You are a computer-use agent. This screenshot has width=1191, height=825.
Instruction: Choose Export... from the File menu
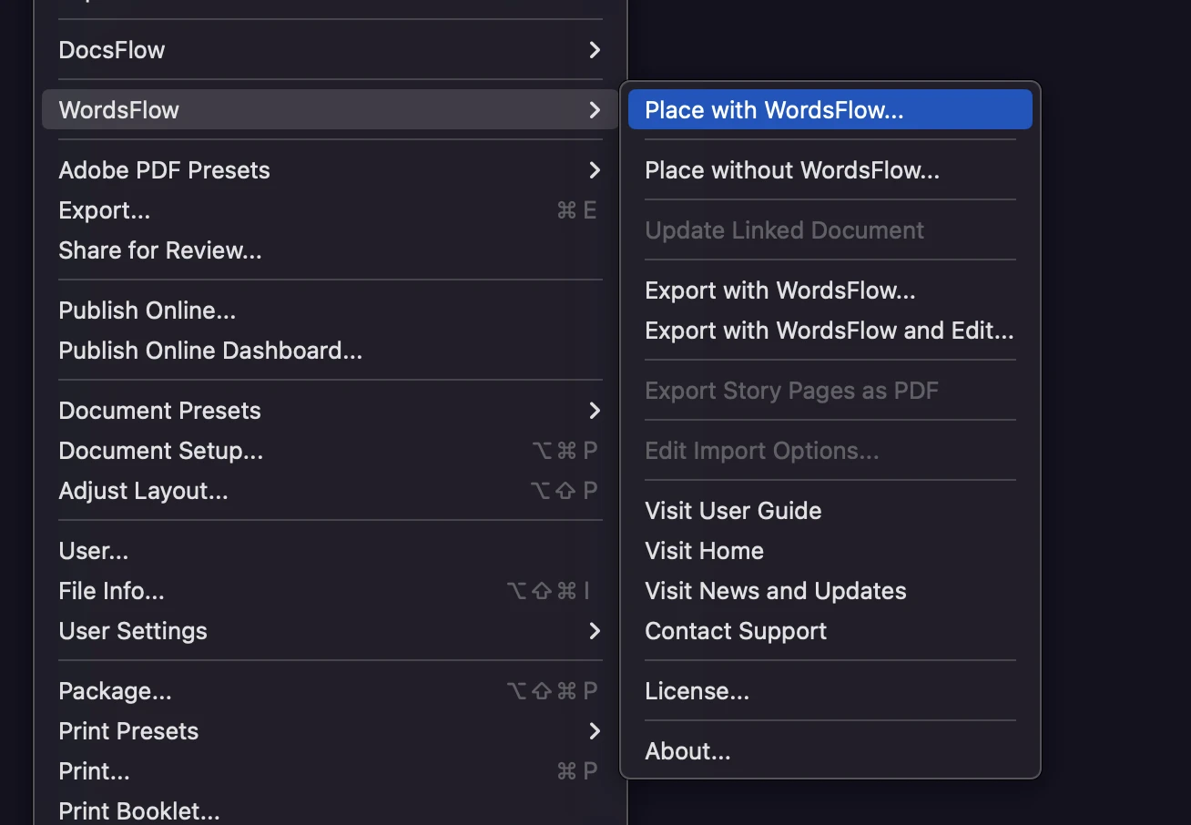(331, 210)
